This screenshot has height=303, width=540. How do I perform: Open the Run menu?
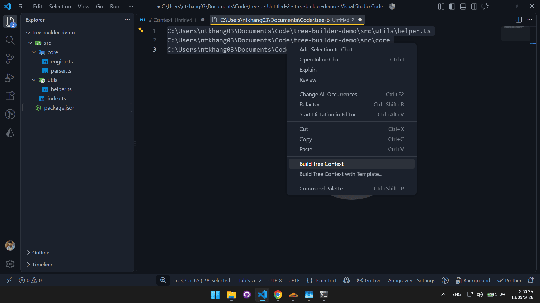pos(114,6)
